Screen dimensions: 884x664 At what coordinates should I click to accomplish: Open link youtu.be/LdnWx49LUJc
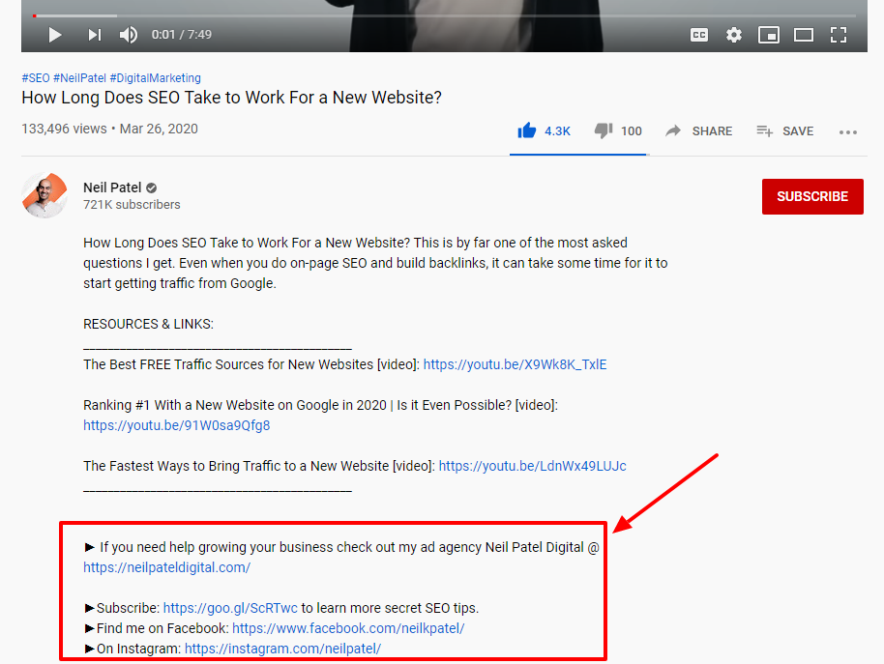[x=532, y=466]
